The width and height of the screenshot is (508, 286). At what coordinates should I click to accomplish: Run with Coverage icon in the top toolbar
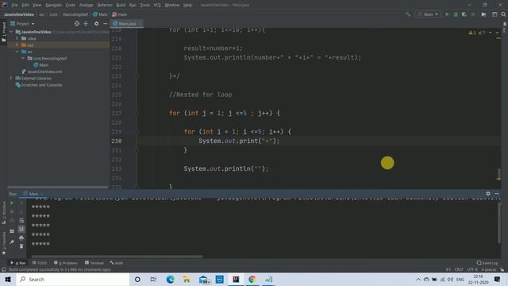point(464,14)
